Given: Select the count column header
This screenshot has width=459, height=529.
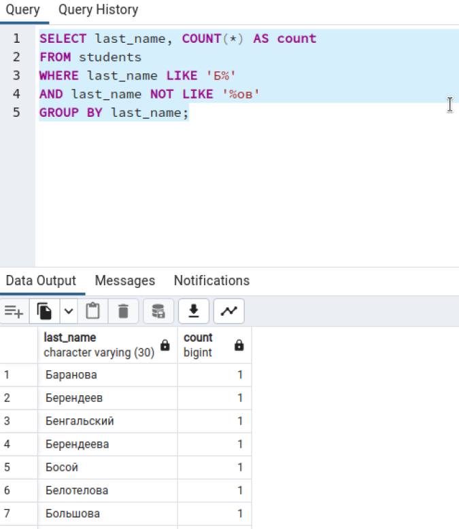Looking at the screenshot, I should [x=214, y=345].
